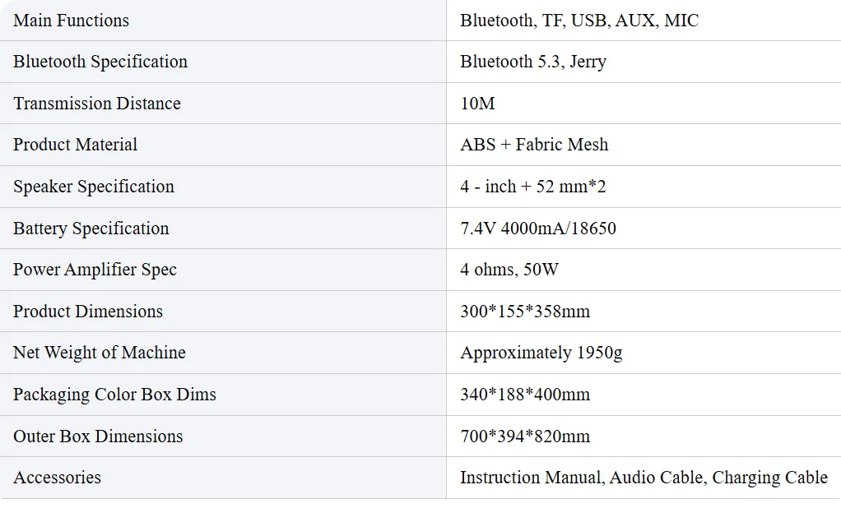Select the 'ABS + Fabric Mesh' value

tap(534, 145)
